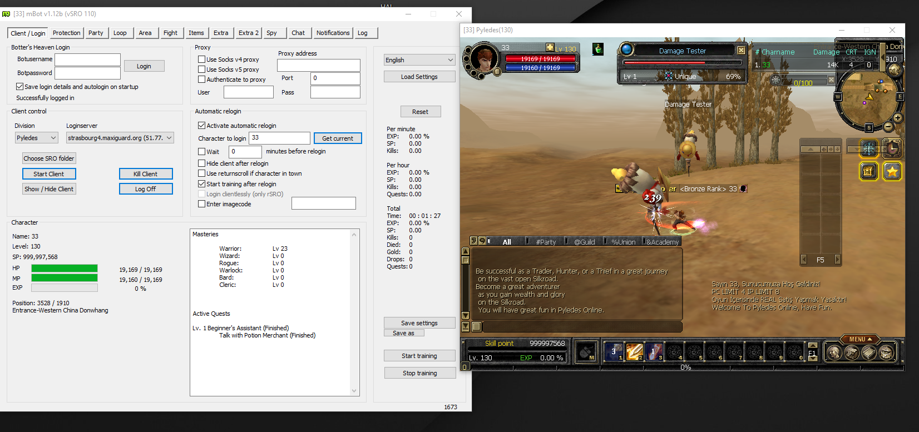Screen dimensions: 919x432
Task: Toggle Use Socks v4 proxy checkbox
Action: 202,59
